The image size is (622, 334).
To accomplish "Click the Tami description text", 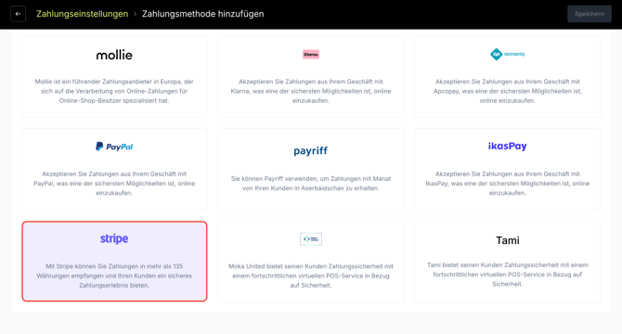I will click(508, 275).
